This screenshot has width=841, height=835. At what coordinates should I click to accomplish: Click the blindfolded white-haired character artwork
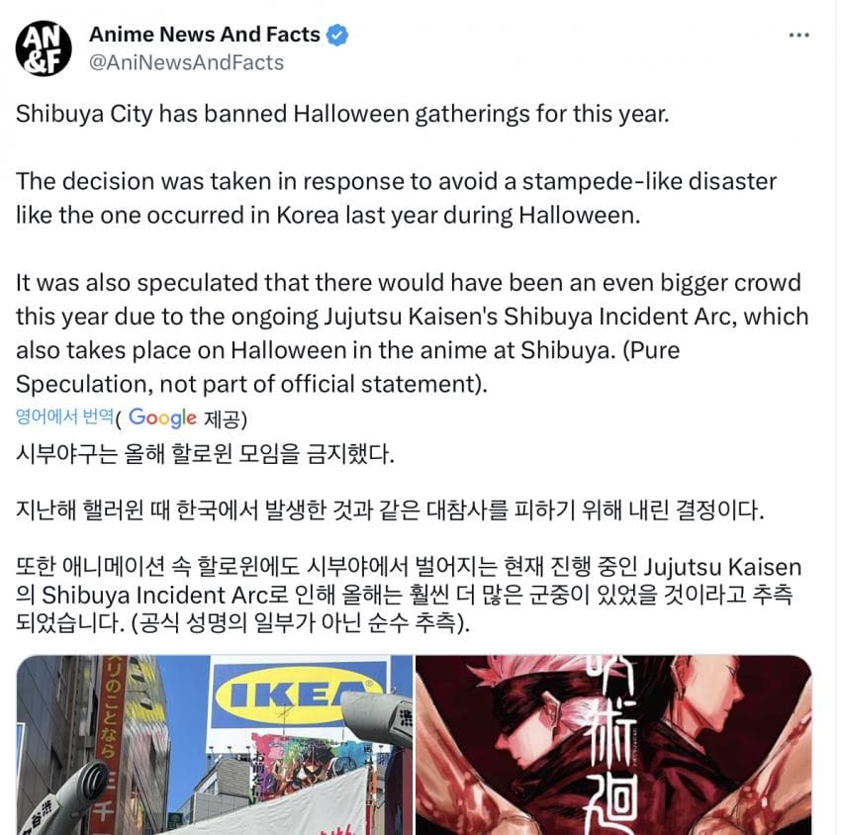[x=514, y=716]
